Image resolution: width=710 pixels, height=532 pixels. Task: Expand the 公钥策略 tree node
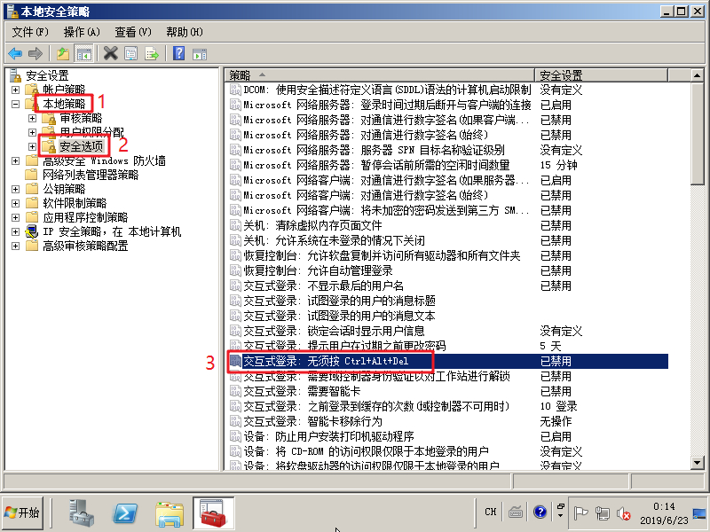(x=16, y=189)
